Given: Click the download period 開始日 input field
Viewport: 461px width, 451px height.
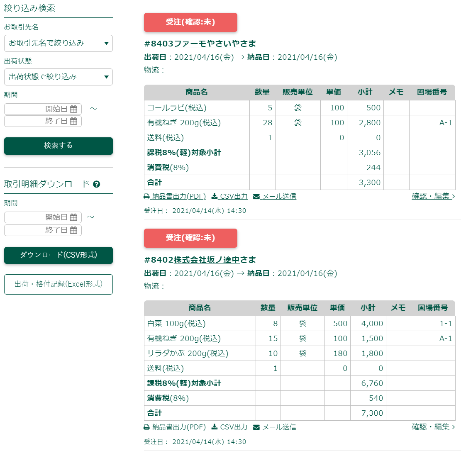Looking at the screenshot, I should click(x=43, y=217).
